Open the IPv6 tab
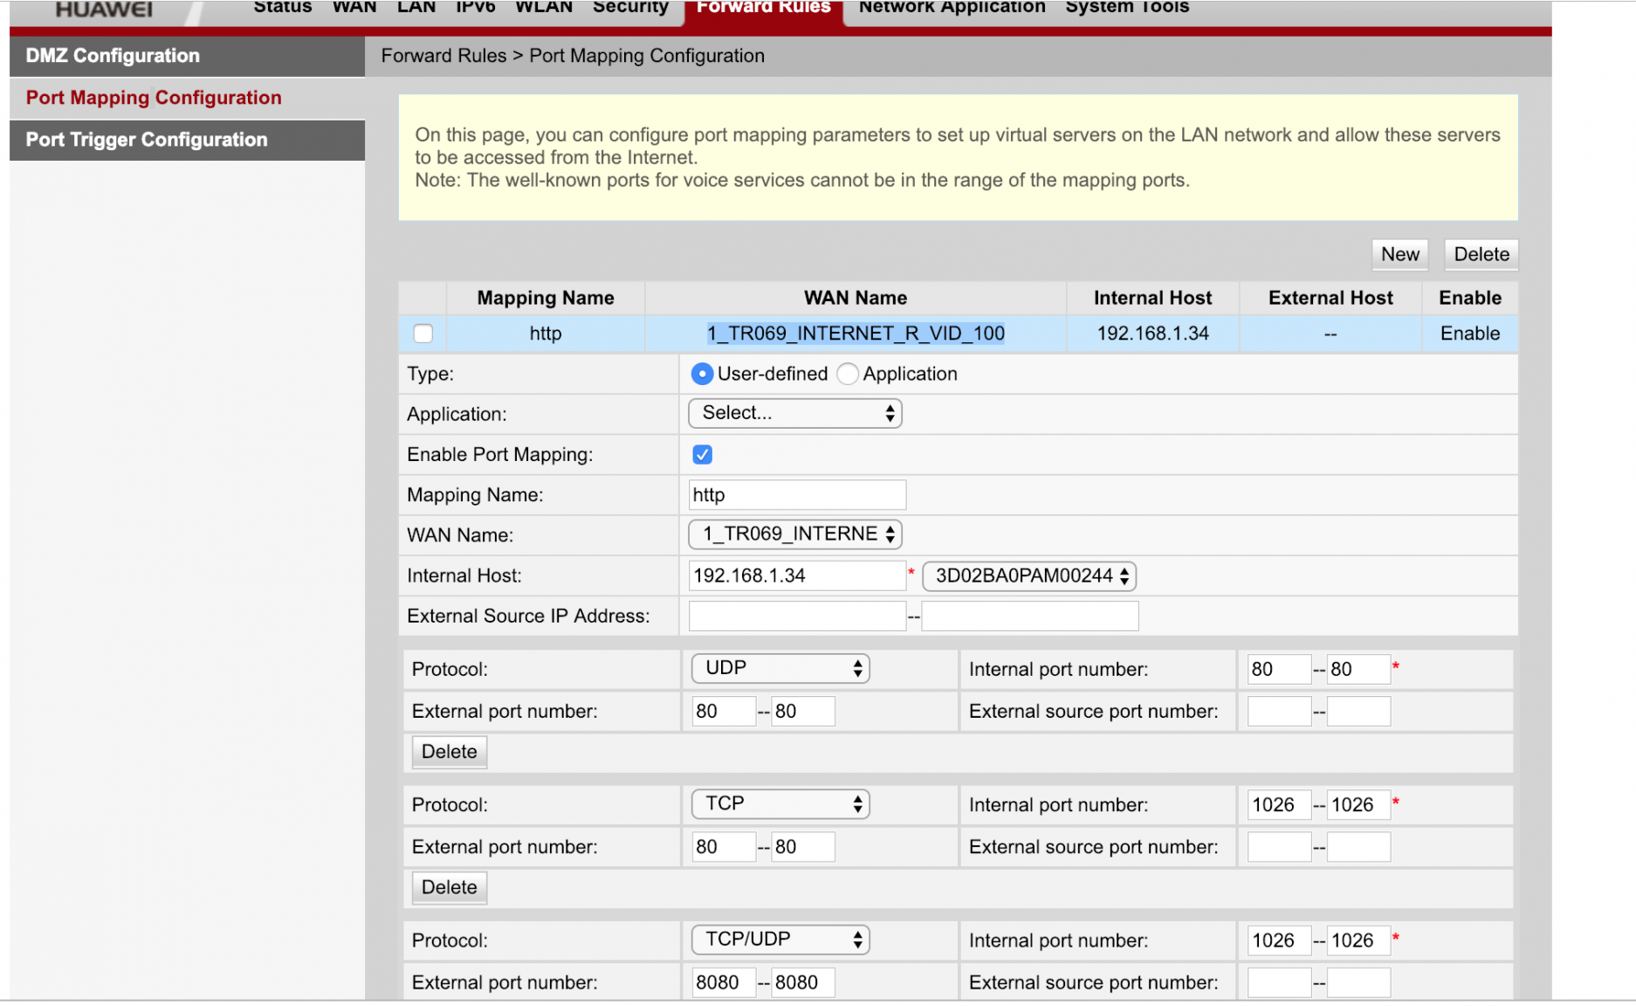The image size is (1636, 1006). click(476, 7)
